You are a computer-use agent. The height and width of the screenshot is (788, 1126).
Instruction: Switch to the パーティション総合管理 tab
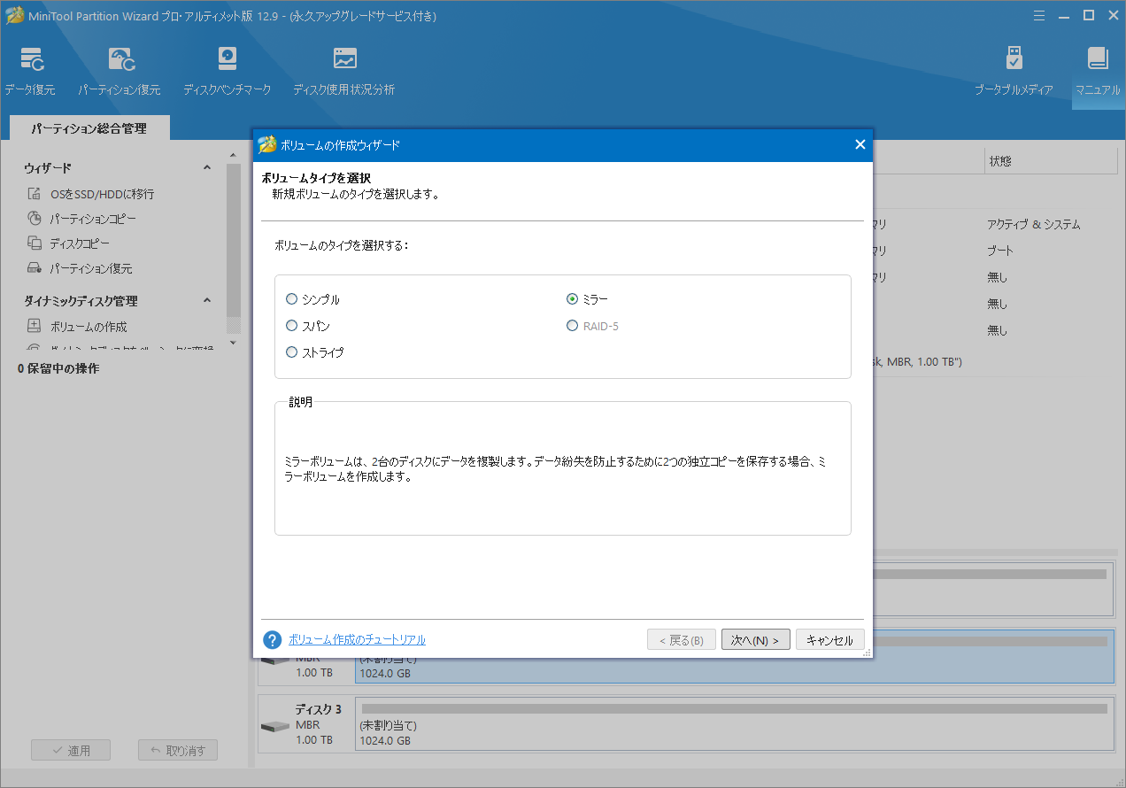coord(89,128)
